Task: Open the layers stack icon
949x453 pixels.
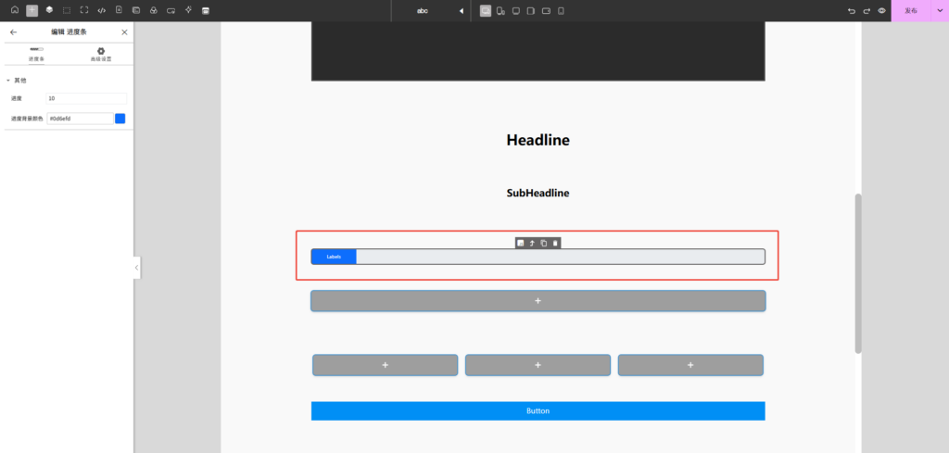Action: coord(49,10)
